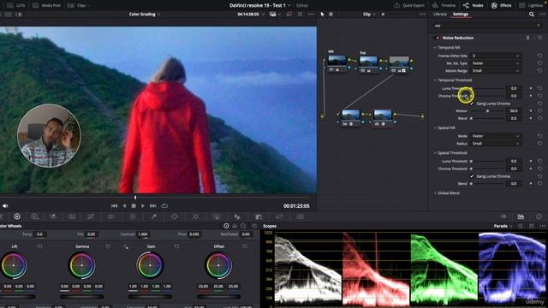
Task: Open the Frames Either Side dropdown
Action: pyautogui.click(x=496, y=56)
